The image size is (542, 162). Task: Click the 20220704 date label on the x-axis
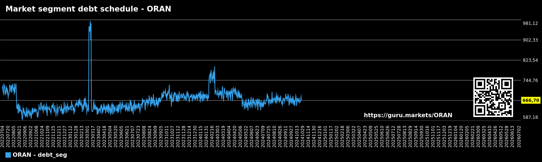pos(3,136)
